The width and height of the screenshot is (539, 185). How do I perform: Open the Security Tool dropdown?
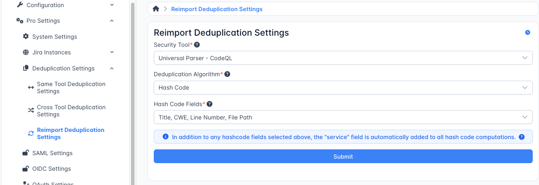[343, 58]
